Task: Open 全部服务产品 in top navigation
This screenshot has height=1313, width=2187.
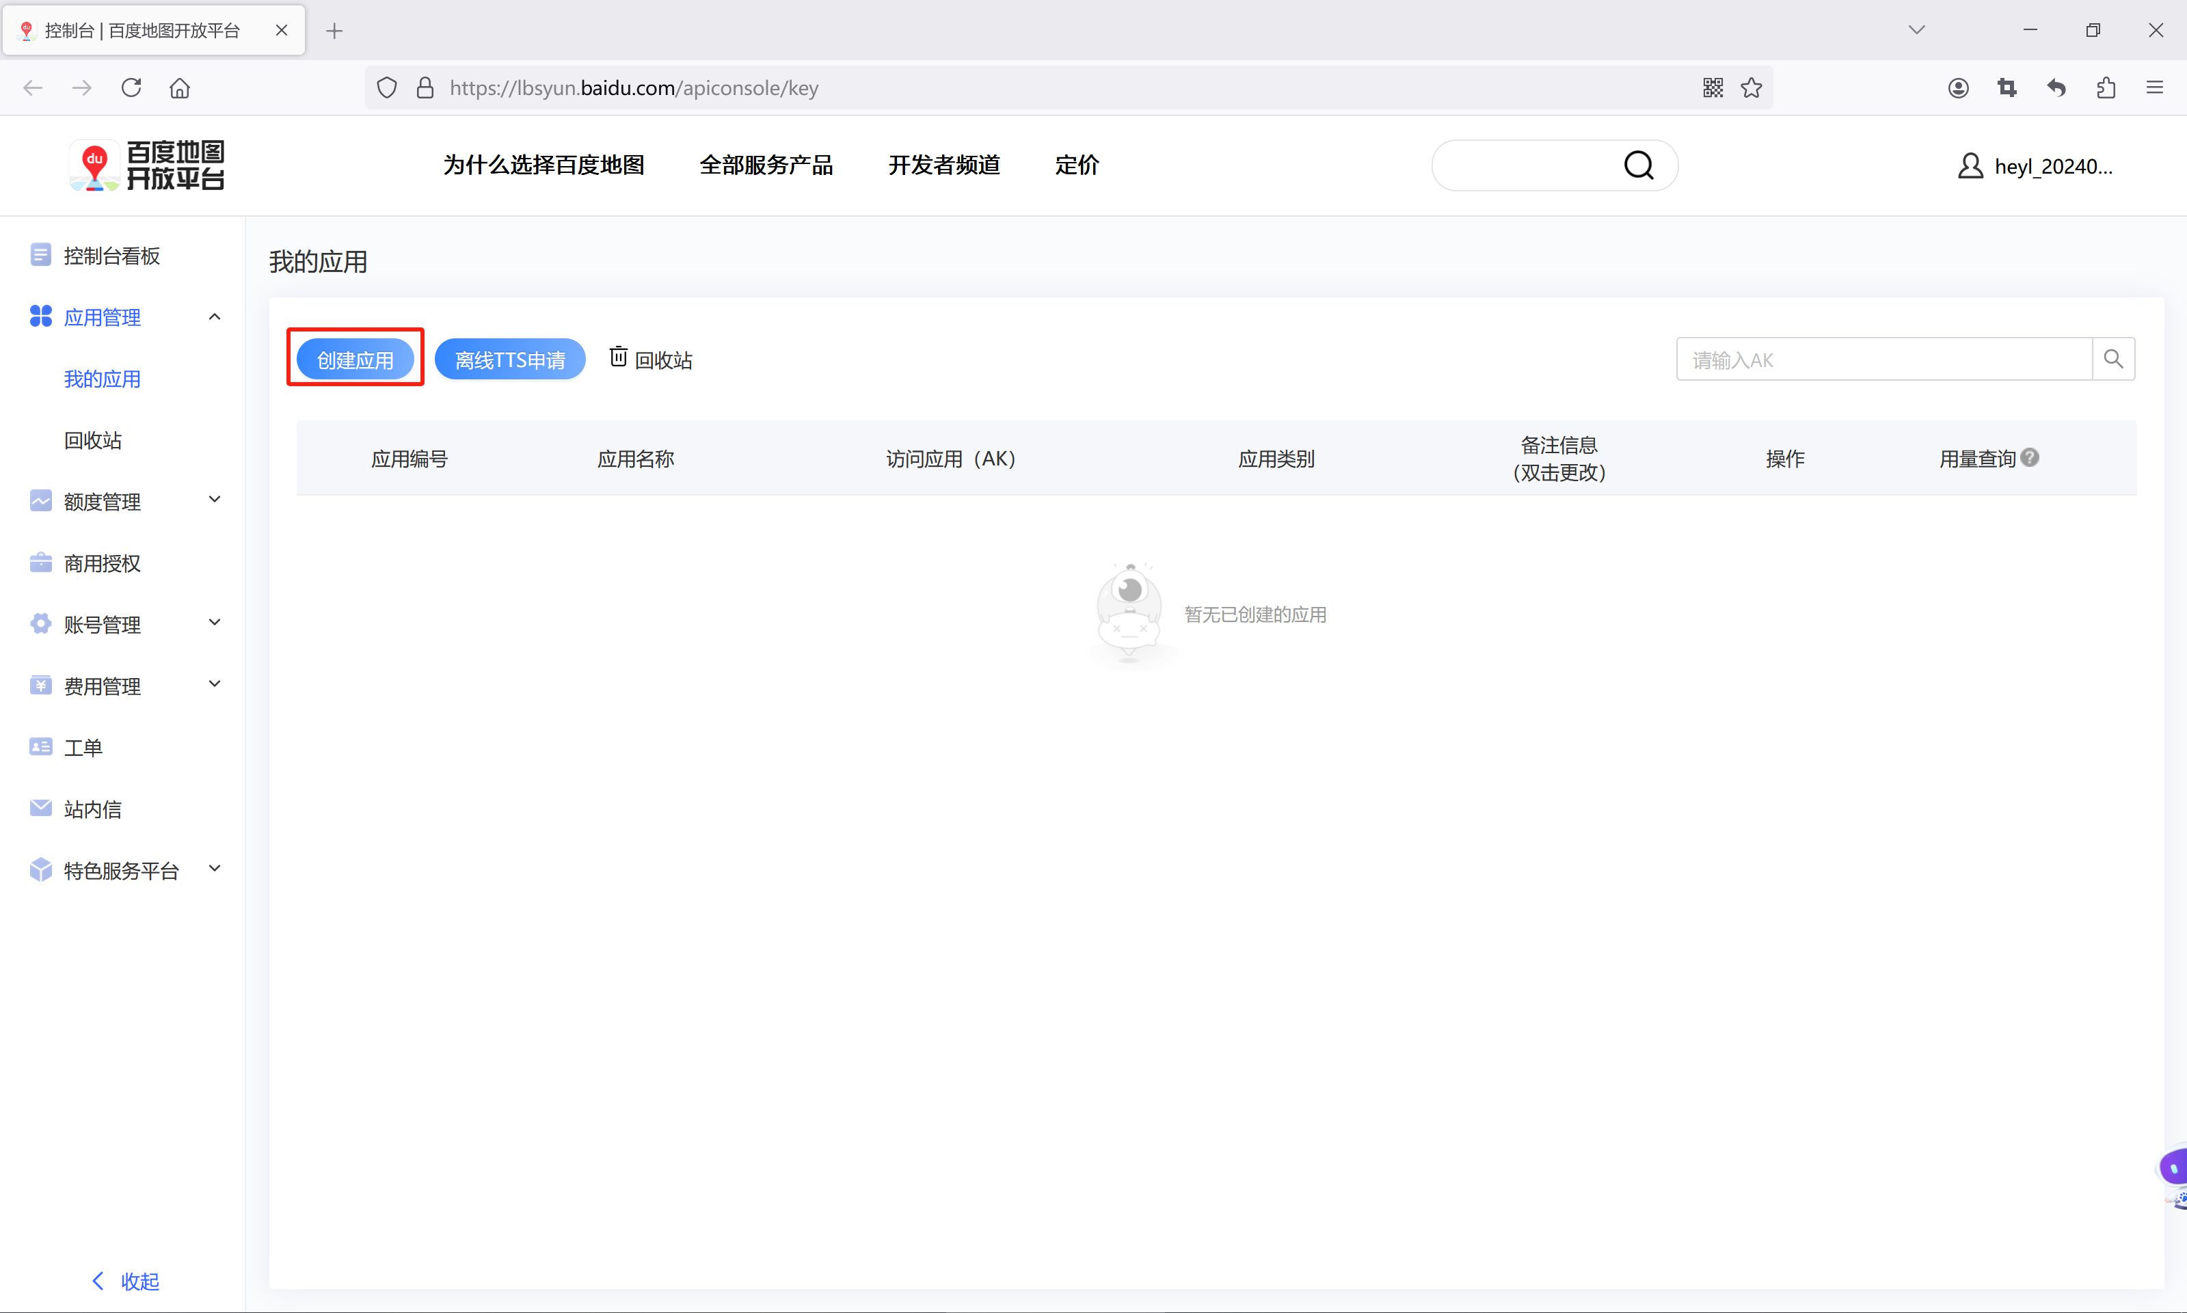Action: (x=766, y=165)
